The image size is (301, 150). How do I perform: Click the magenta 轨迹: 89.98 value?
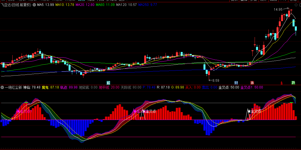[x=69, y=87]
